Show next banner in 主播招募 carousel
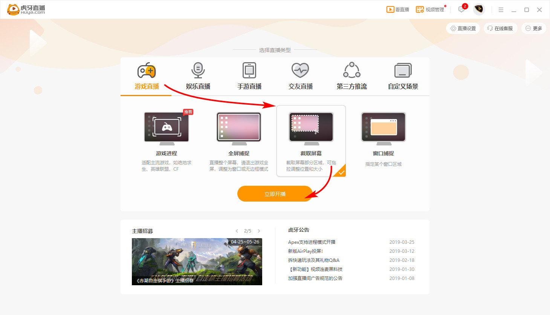Image resolution: width=550 pixels, height=315 pixels. coord(259,231)
